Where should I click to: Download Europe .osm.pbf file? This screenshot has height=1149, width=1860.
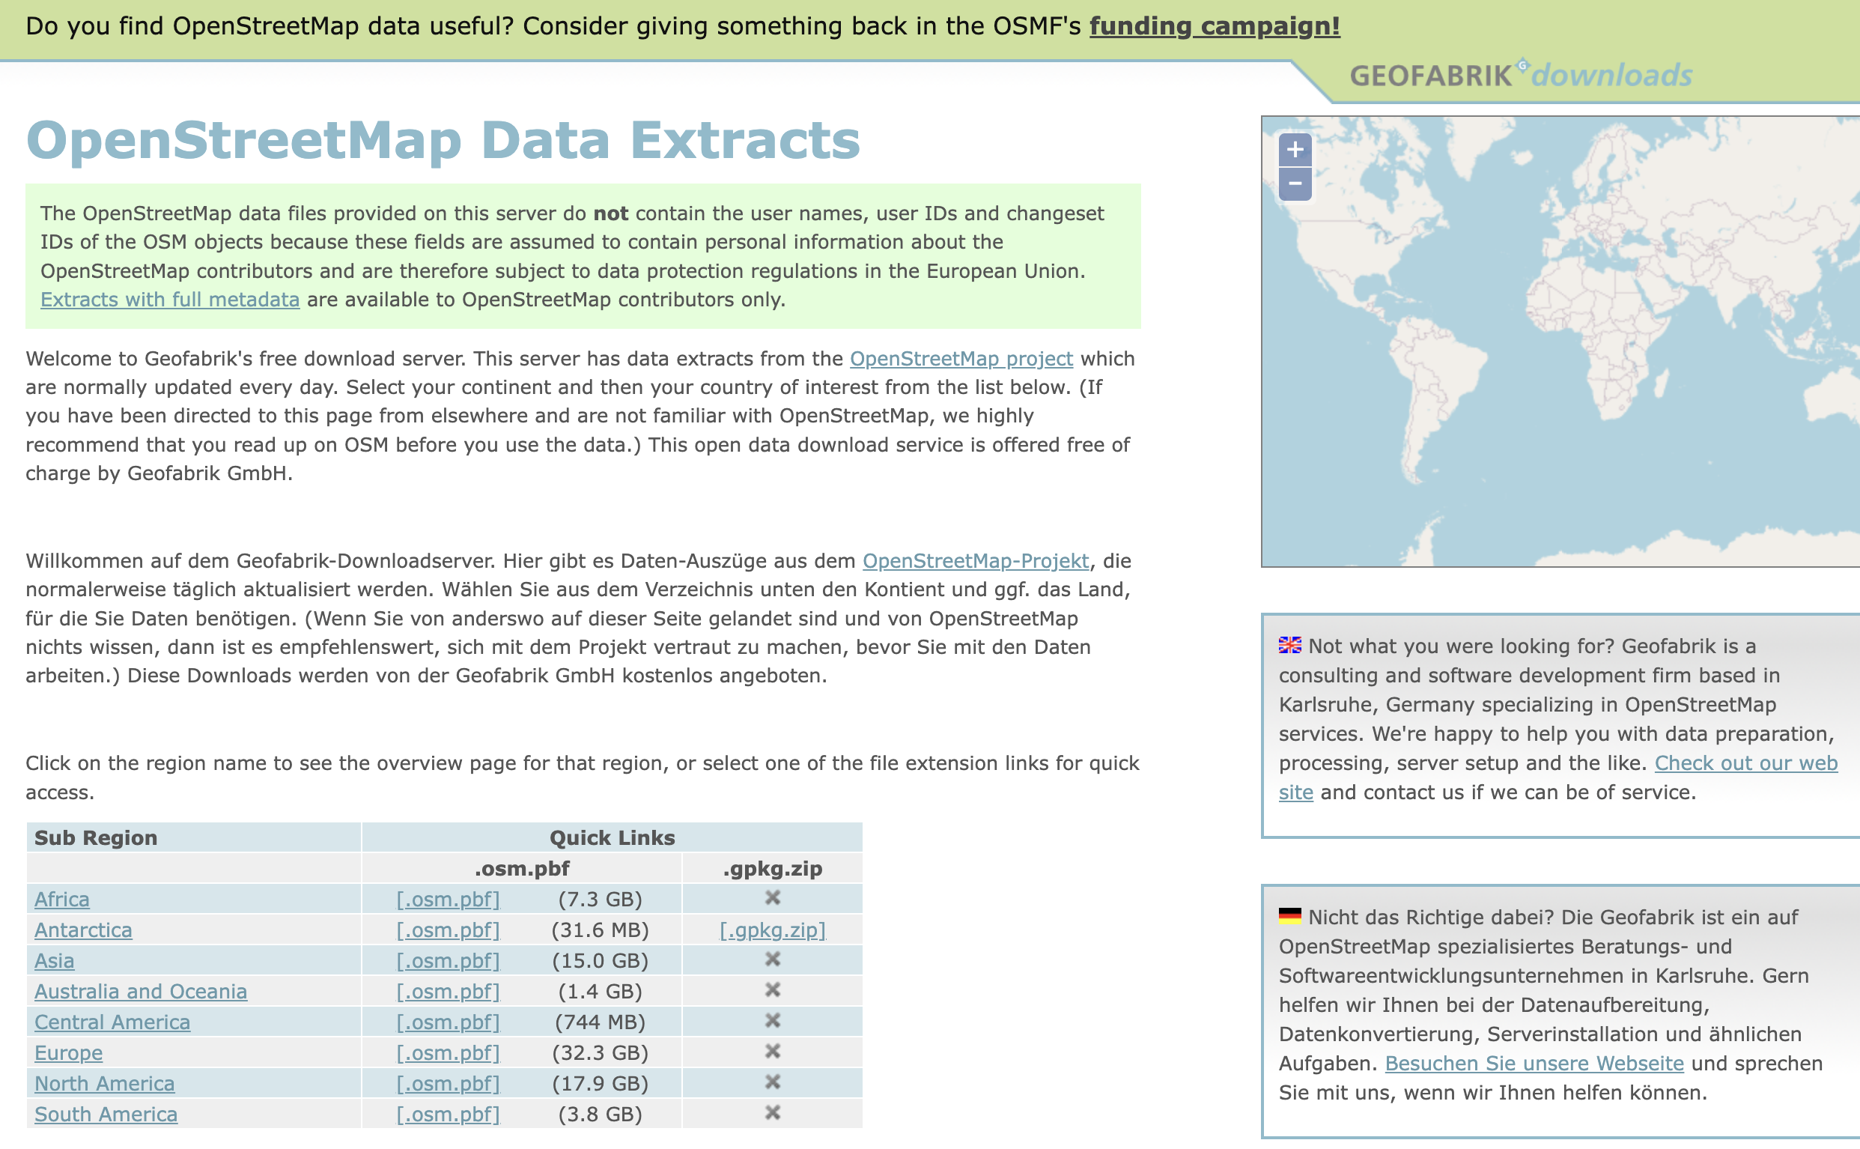point(448,1053)
